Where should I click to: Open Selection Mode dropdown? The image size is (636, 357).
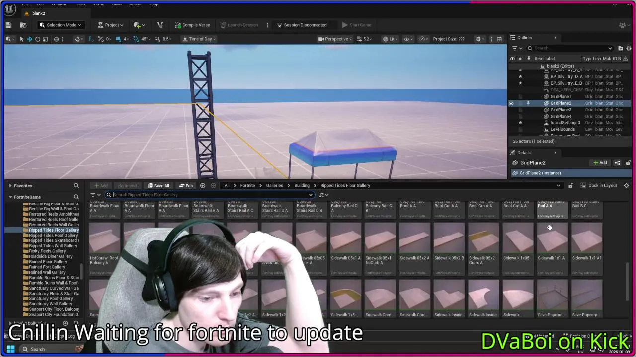pos(61,25)
